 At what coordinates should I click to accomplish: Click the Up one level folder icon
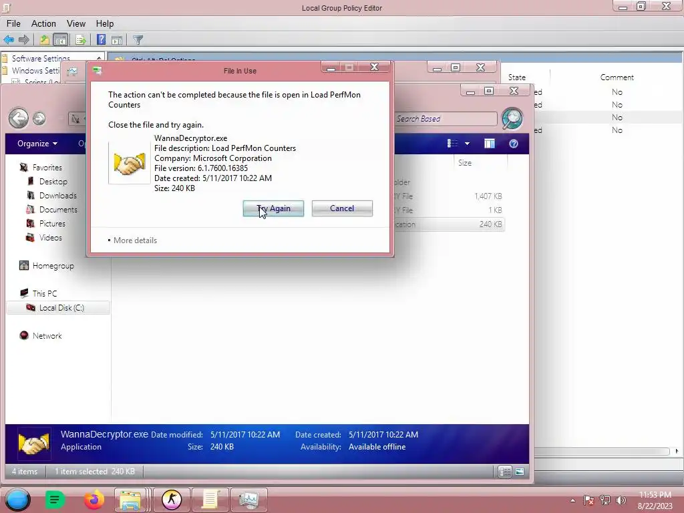[x=44, y=40]
